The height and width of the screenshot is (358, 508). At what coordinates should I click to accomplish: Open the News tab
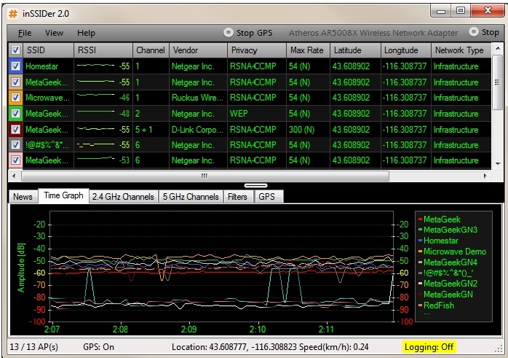tap(23, 196)
